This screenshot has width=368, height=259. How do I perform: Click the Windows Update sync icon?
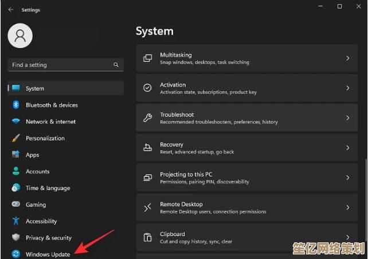click(x=15, y=254)
